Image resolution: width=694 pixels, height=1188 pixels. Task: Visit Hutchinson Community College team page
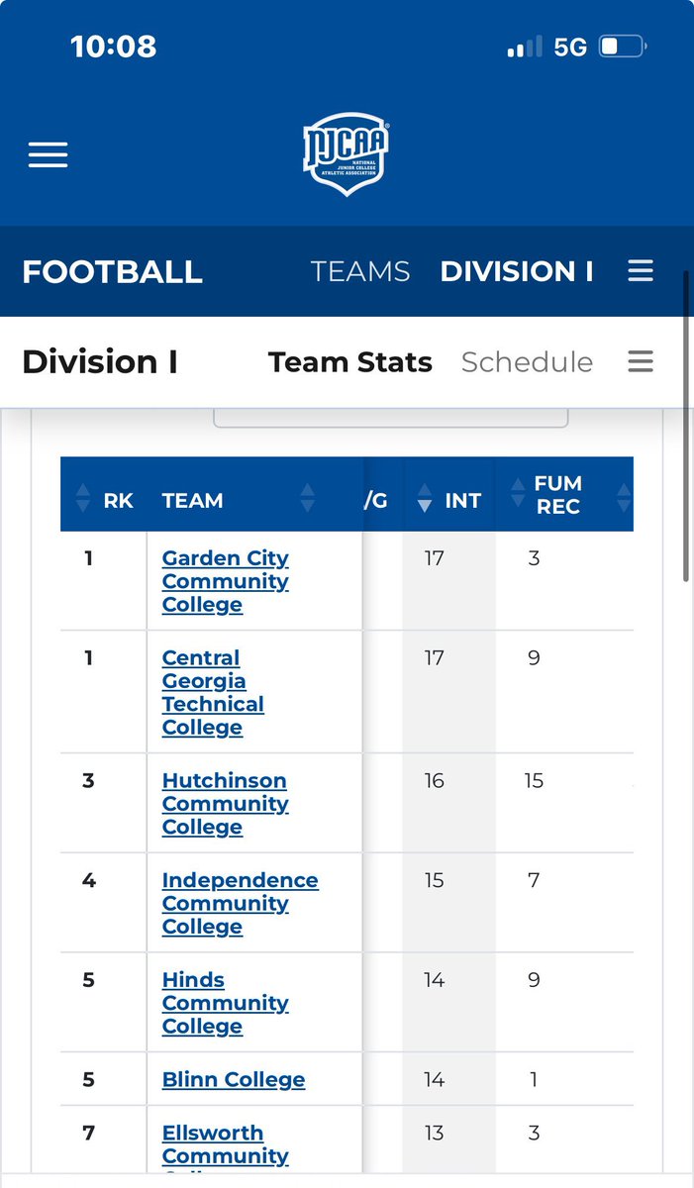[225, 803]
